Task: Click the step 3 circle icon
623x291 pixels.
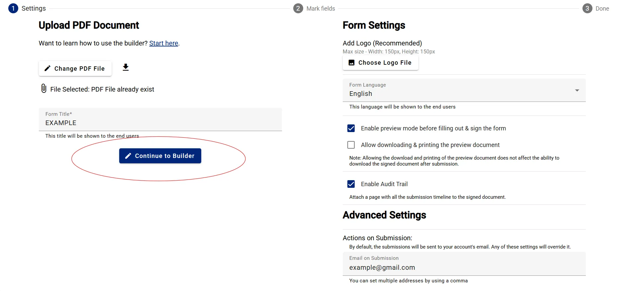Action: (587, 8)
